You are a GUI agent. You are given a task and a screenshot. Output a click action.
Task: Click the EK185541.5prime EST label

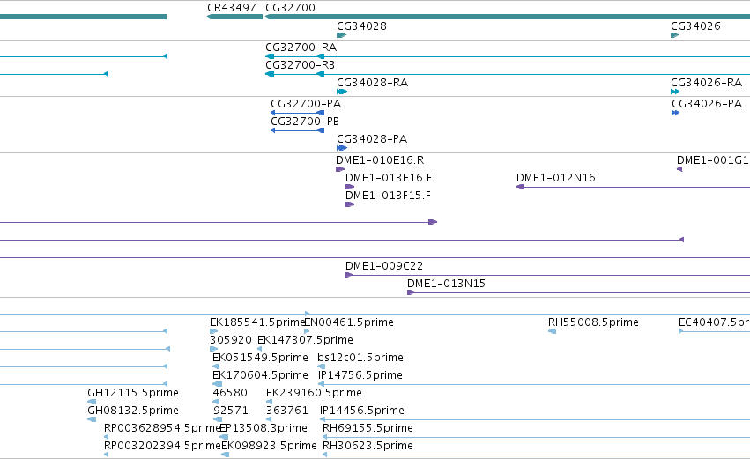point(257,322)
